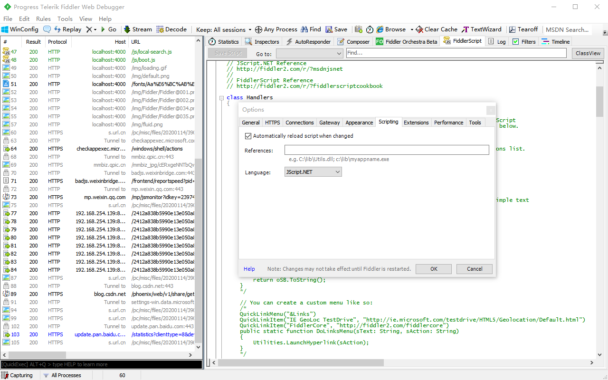608x380 pixels.
Task: Open the View menu
Action: (x=85, y=19)
